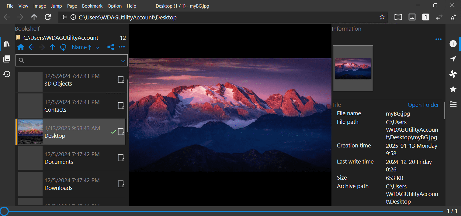Click the main mountain image in the viewer

click(x=230, y=115)
